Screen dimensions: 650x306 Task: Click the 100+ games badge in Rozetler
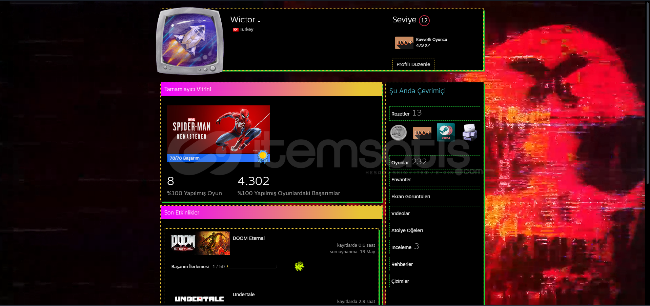[422, 132]
